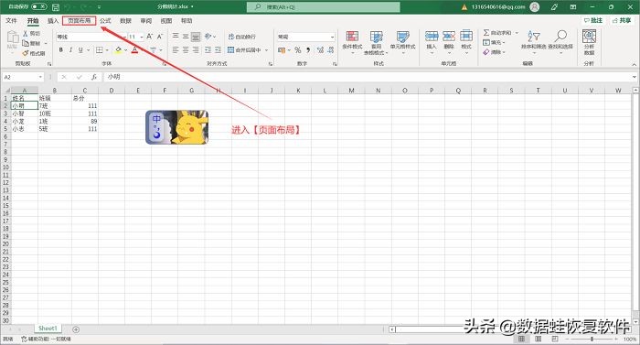Click the Search (搜索) box in title bar
The height and width of the screenshot is (345, 640).
point(324,7)
